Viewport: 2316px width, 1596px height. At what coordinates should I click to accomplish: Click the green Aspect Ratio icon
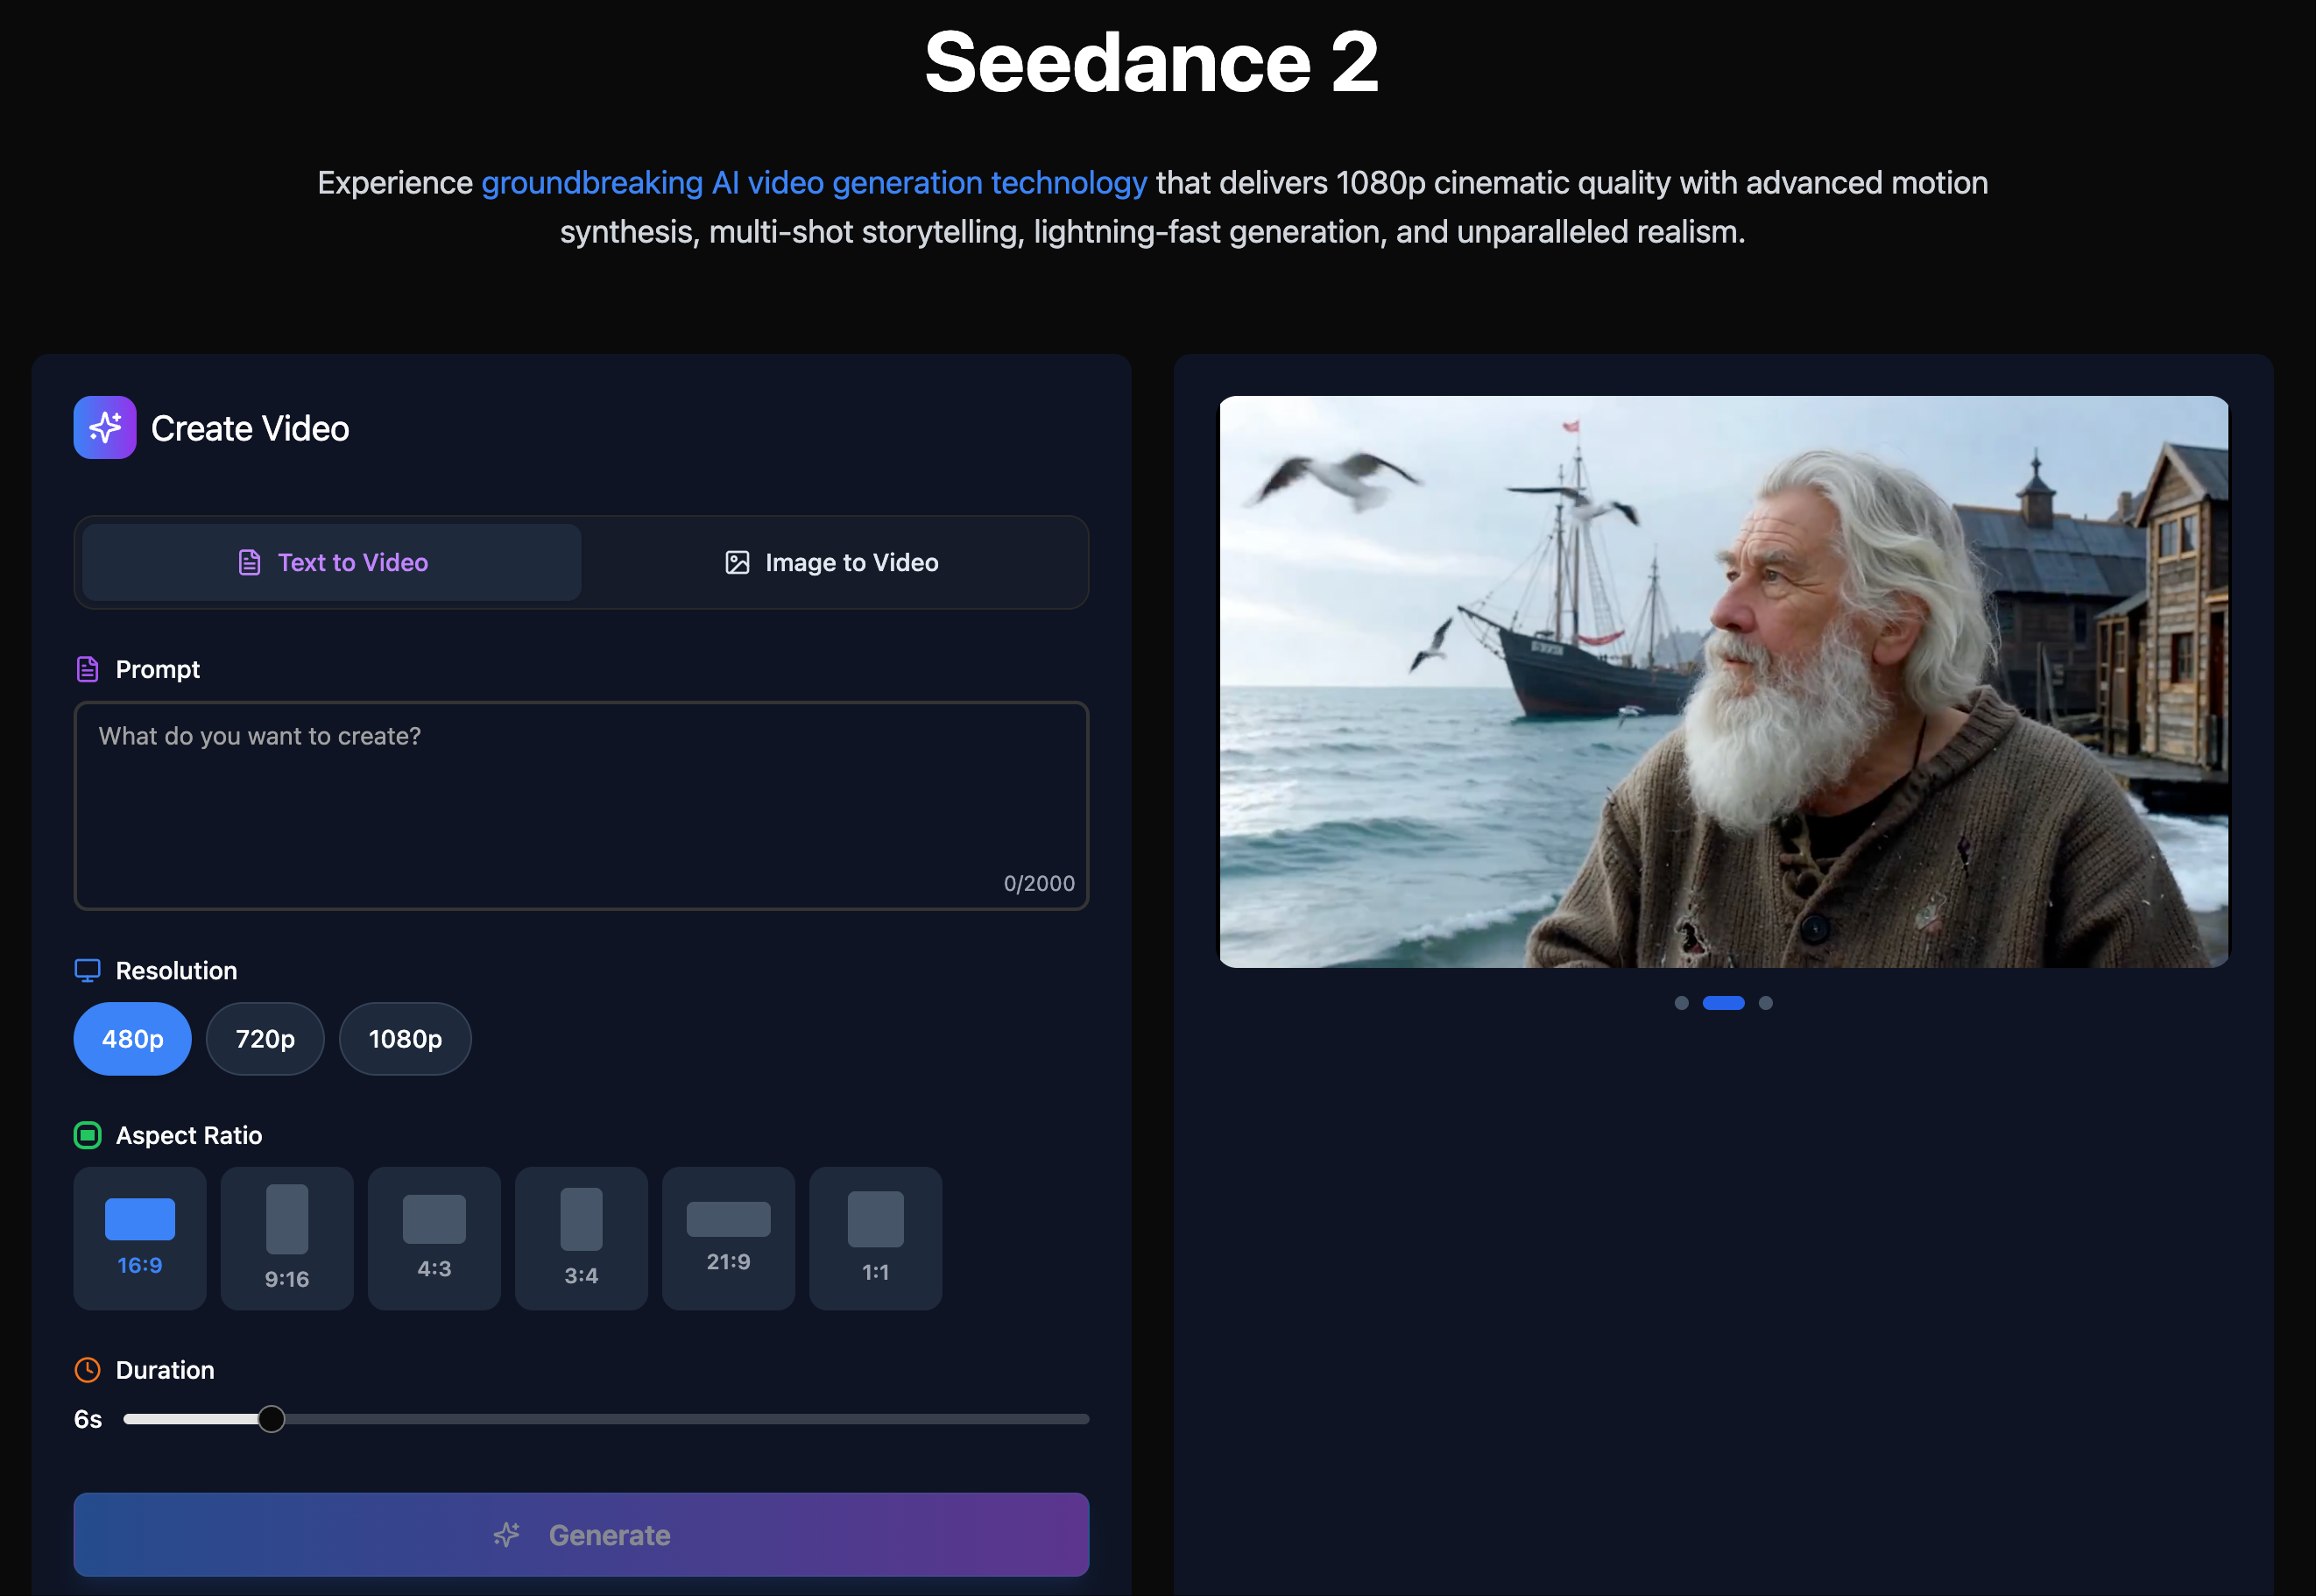(x=87, y=1135)
